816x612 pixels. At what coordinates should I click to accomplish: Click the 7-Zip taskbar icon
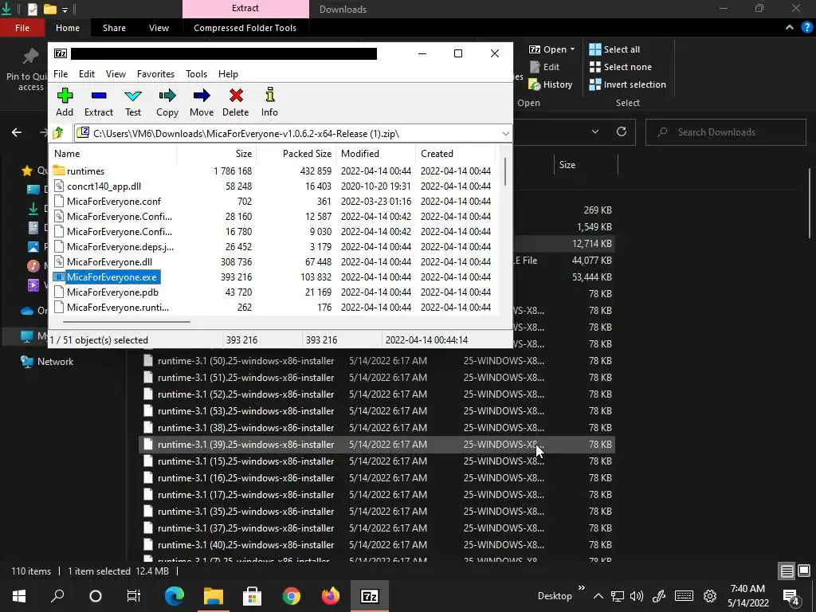click(370, 596)
